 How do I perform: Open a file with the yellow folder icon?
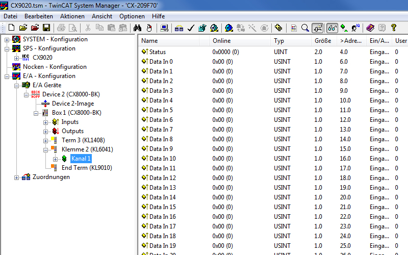click(23, 28)
